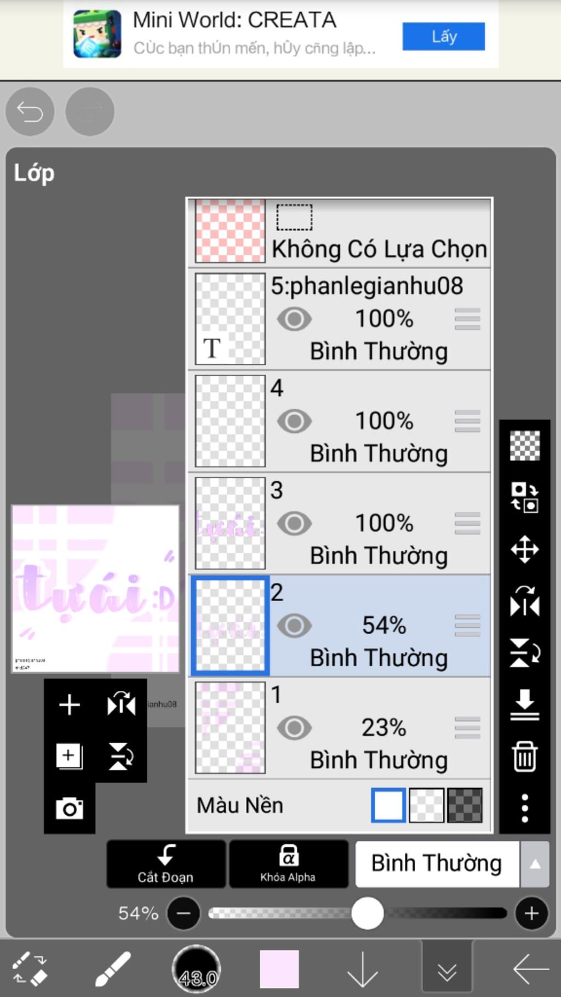The image size is (561, 997).
Task: Delete layer with the trash can icon
Action: click(524, 756)
